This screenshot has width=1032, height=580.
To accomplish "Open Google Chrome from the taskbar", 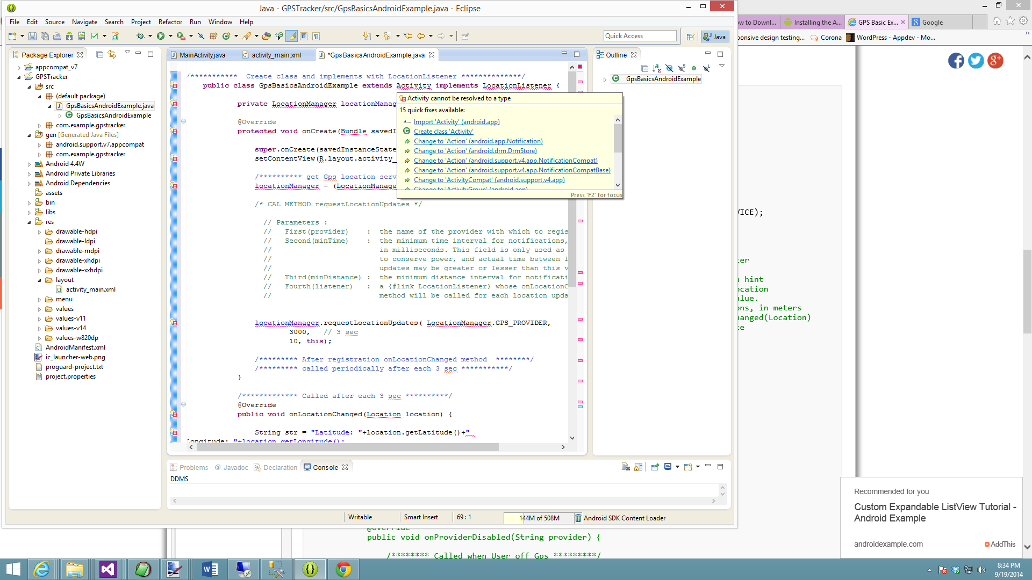I will pyautogui.click(x=343, y=569).
